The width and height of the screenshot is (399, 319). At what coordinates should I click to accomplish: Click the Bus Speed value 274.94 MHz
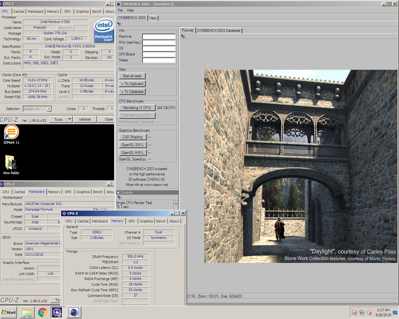(x=37, y=91)
